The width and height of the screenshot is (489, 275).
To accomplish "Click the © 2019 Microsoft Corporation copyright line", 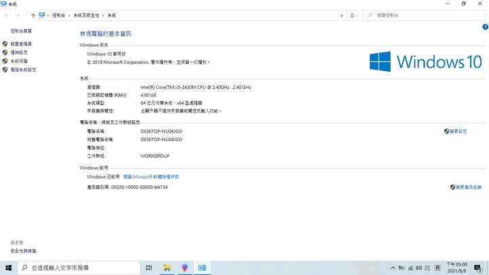I will [148, 62].
